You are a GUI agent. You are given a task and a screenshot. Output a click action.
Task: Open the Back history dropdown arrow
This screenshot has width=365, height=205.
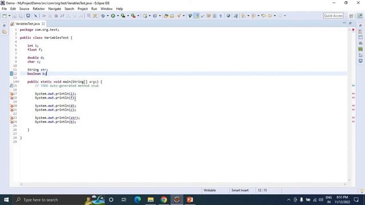click(x=275, y=16)
